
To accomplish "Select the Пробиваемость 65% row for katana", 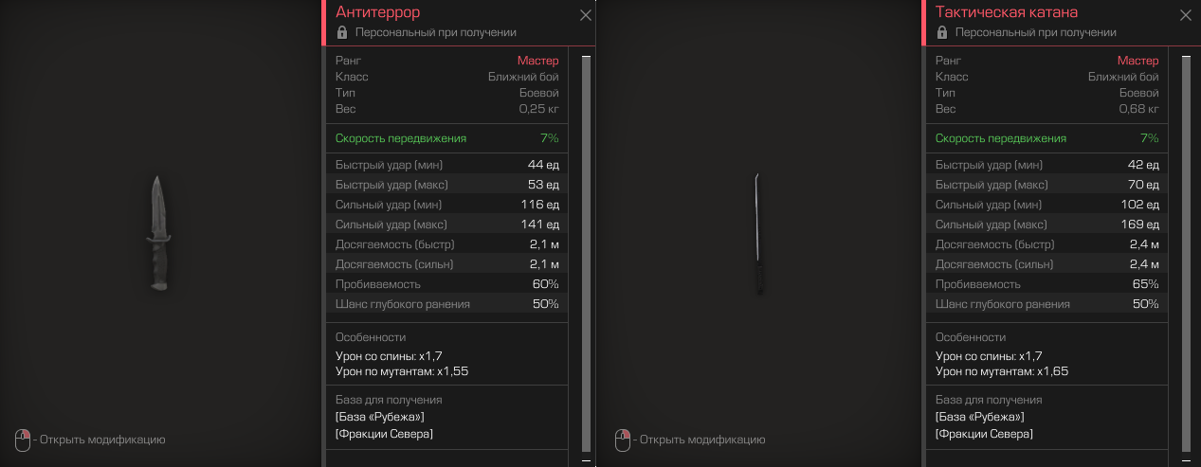I will coord(1046,284).
